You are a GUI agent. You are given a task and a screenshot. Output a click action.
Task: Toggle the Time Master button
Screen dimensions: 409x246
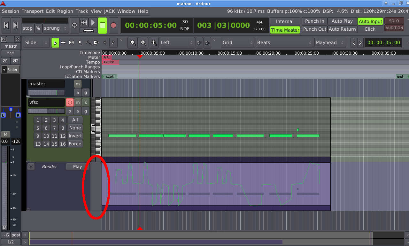[285, 30]
